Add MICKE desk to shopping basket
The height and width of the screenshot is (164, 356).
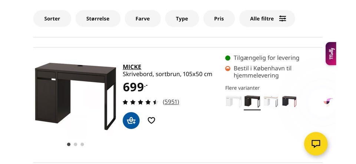131,120
